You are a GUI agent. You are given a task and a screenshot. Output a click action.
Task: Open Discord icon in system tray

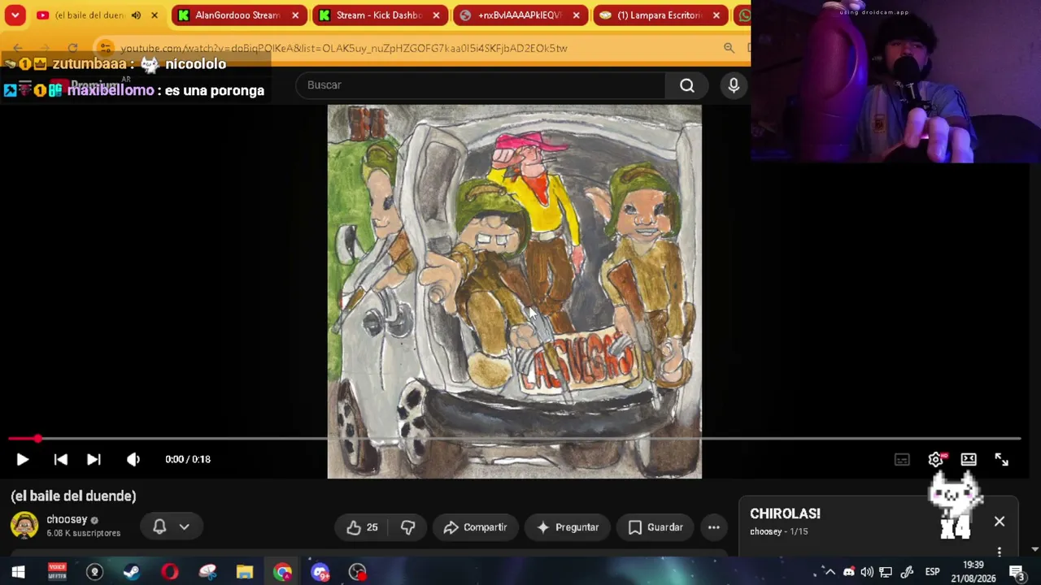click(x=848, y=572)
